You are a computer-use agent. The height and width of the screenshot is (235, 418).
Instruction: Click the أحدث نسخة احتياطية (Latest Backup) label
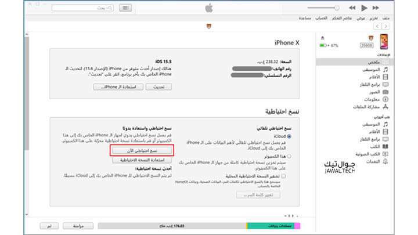153,169
